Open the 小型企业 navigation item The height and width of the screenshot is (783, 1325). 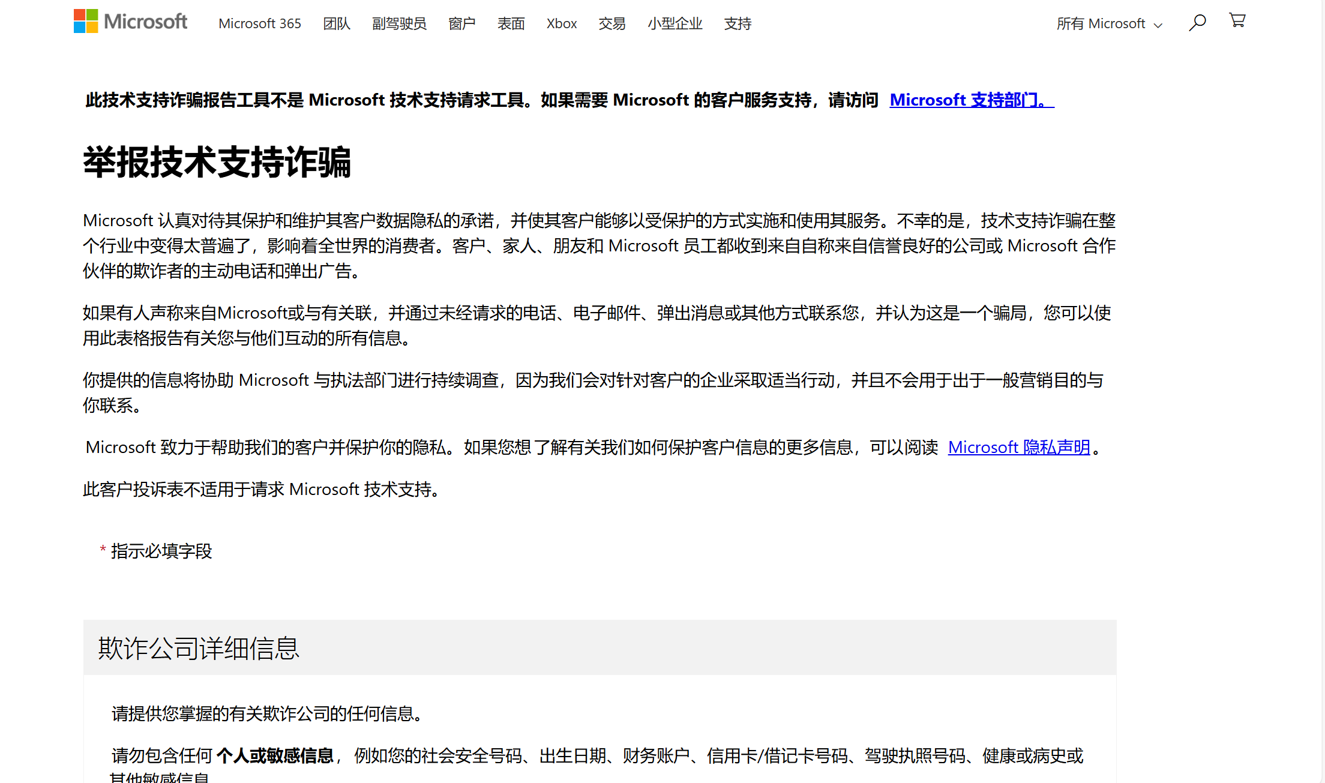coord(675,24)
